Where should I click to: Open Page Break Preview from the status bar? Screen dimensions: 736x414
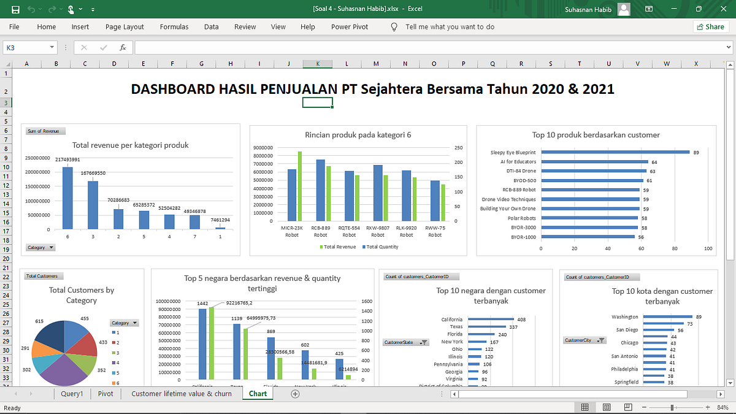coord(627,407)
